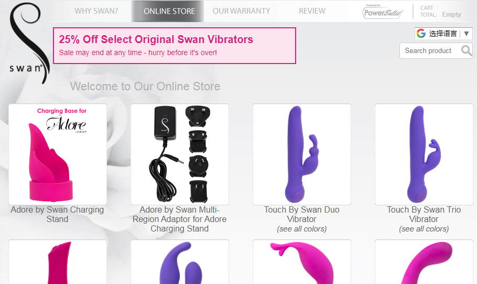Click the 'Welcome to Our Online Store' heading
The image size is (477, 284).
point(145,86)
